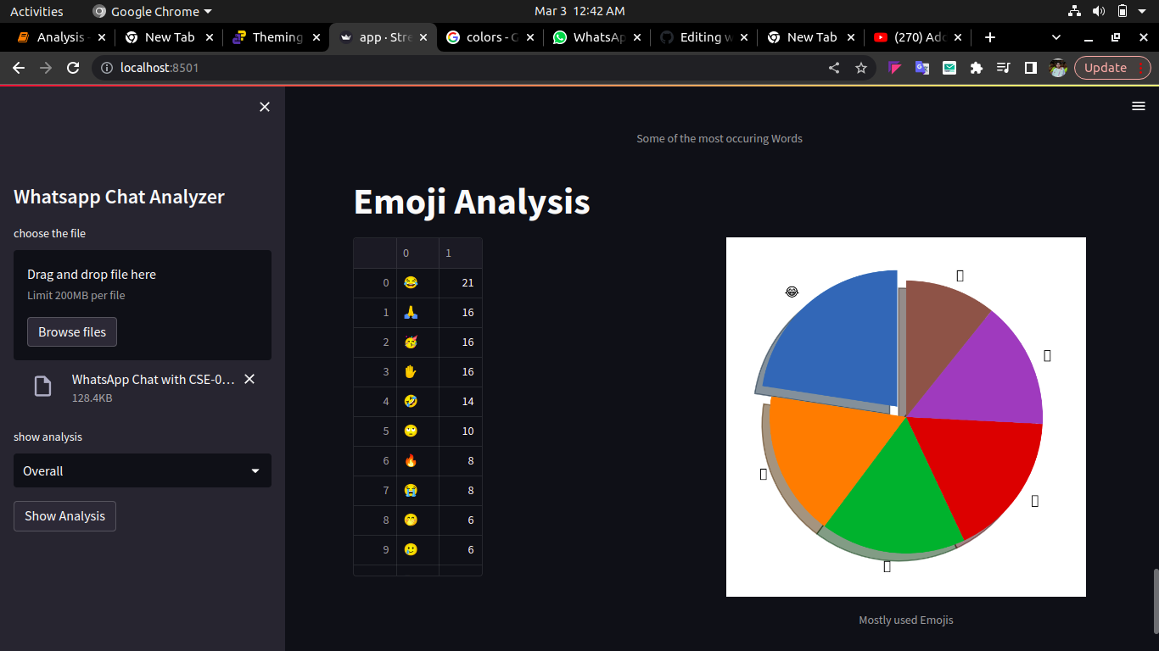
Task: Open a new browser tab with the plus icon
Action: [x=990, y=37]
